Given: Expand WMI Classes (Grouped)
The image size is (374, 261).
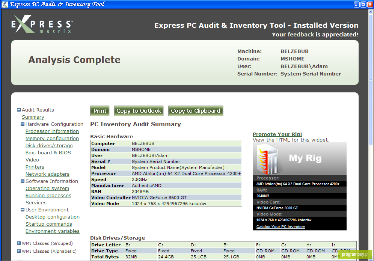Looking at the screenshot, I should 19,243.
